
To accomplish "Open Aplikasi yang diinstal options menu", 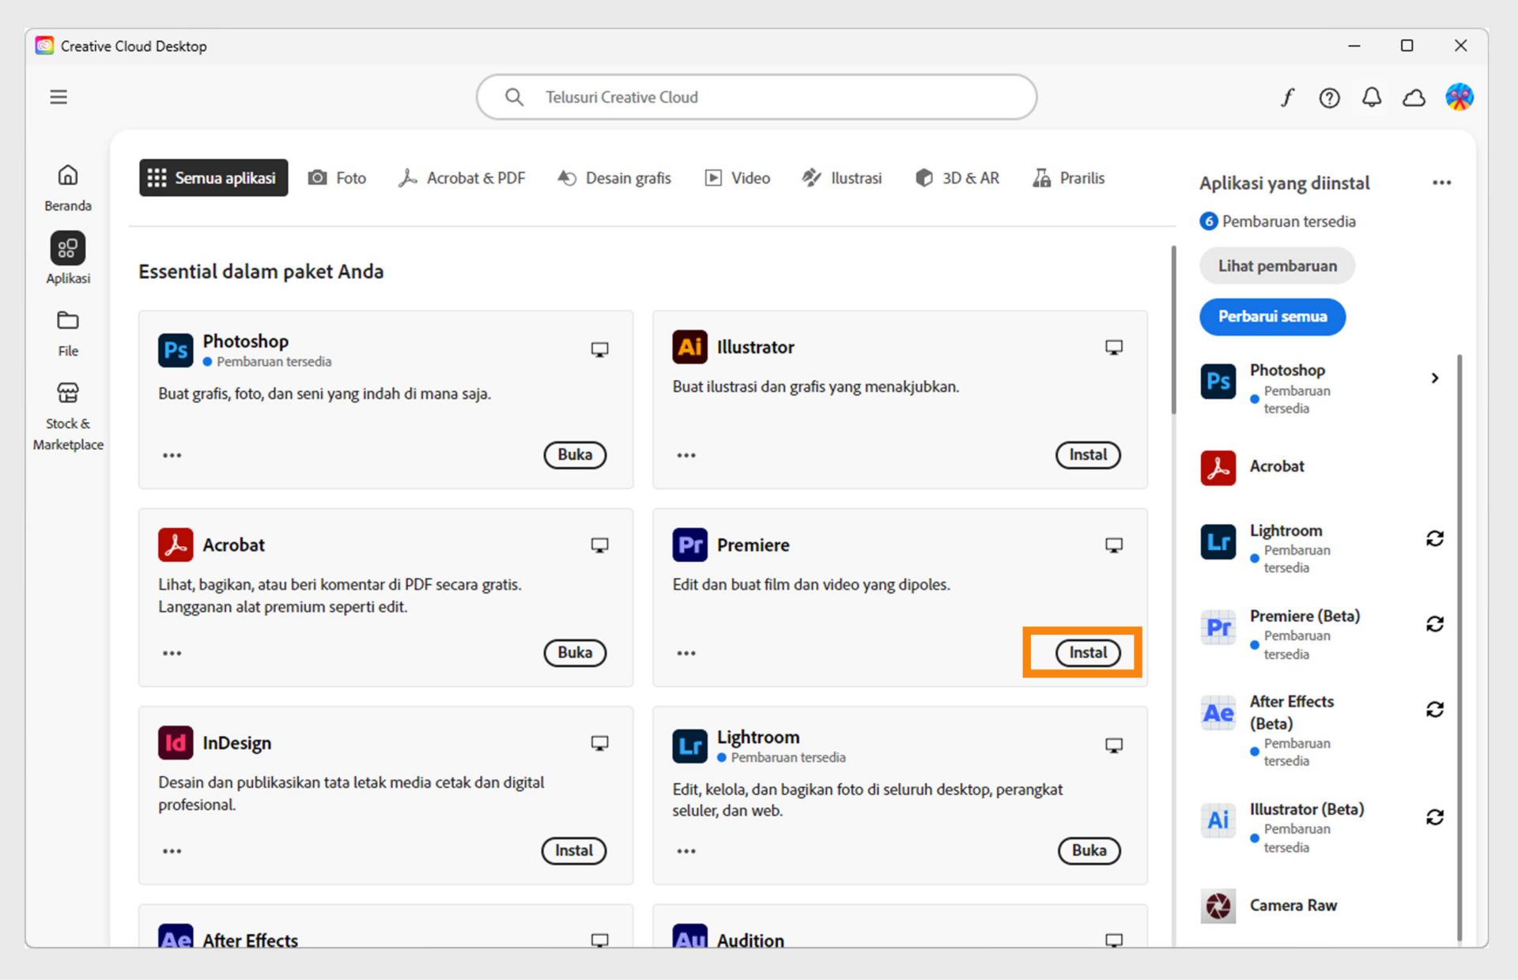I will pyautogui.click(x=1441, y=183).
